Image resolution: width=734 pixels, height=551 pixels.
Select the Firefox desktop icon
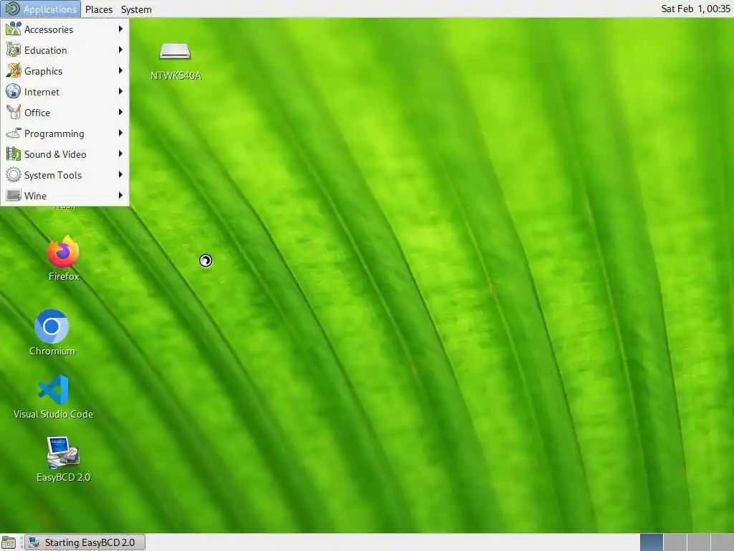tap(63, 252)
